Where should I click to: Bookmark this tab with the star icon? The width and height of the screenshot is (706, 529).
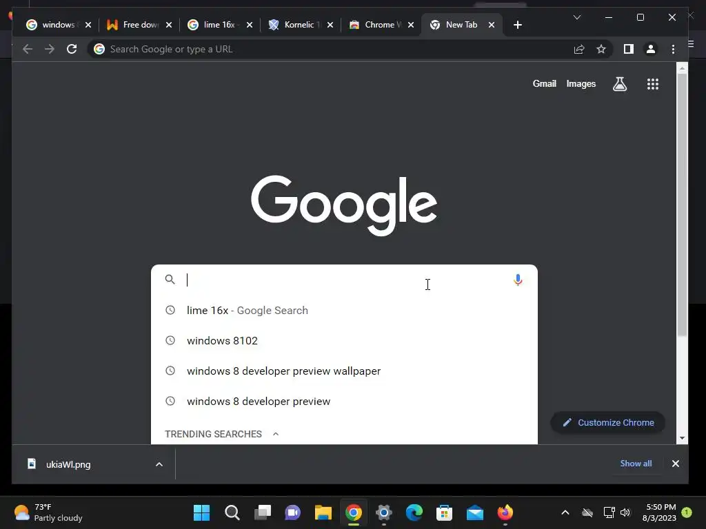coord(601,49)
